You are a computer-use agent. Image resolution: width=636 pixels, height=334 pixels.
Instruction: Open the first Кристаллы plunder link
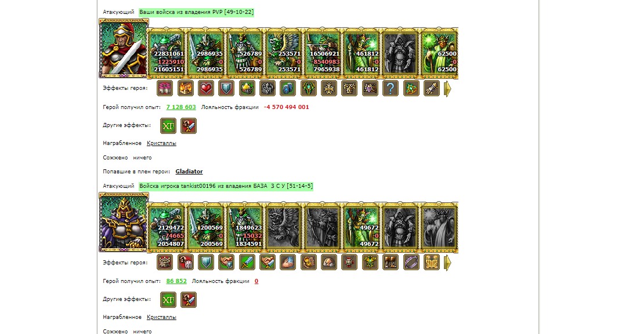point(161,143)
